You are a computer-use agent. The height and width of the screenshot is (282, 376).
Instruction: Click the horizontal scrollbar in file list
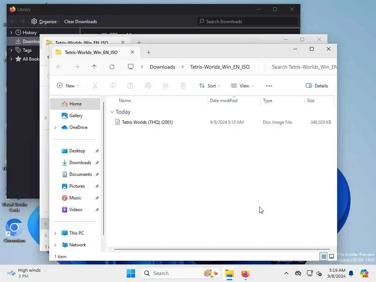(x=222, y=249)
